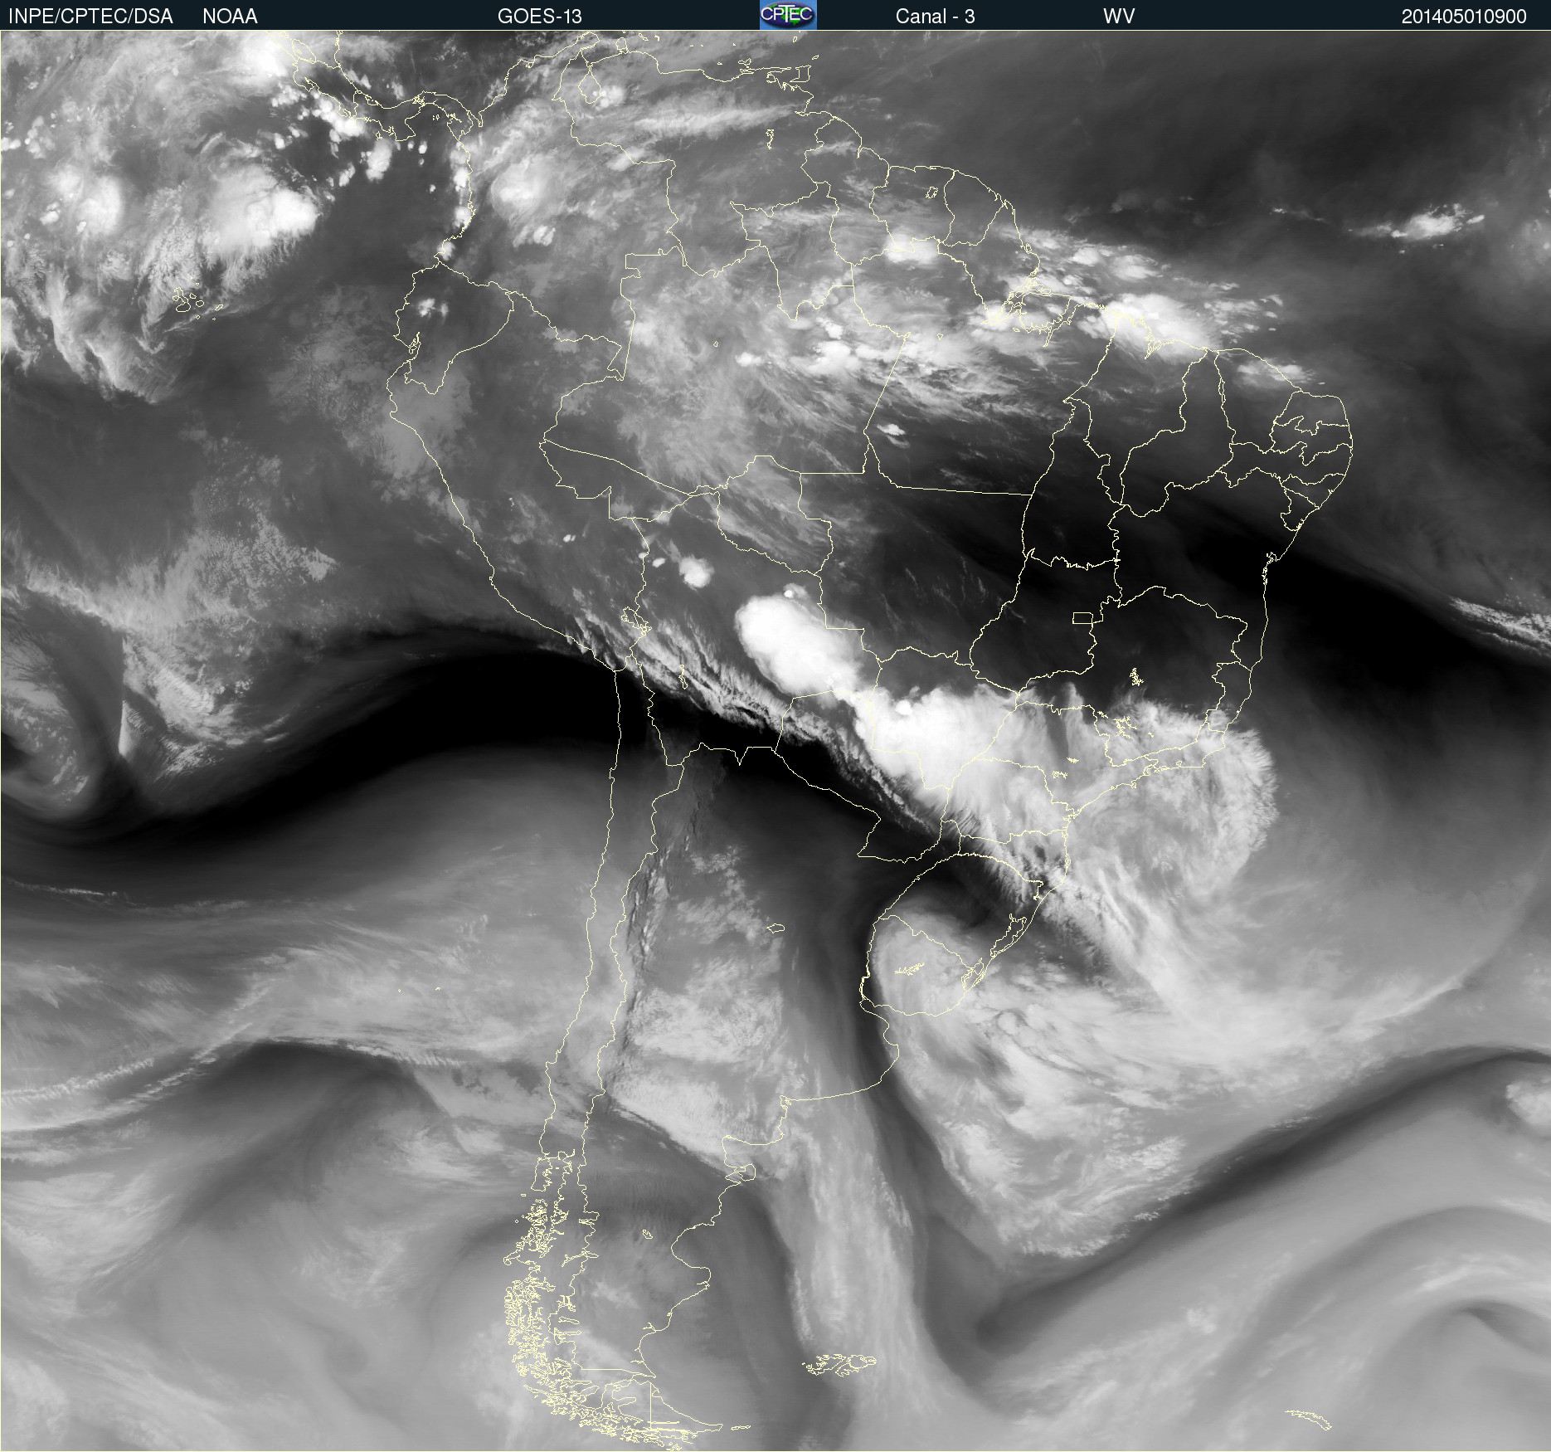This screenshot has width=1551, height=1452.
Task: Click the 201405010900 timestamp
Action: [x=1464, y=17]
